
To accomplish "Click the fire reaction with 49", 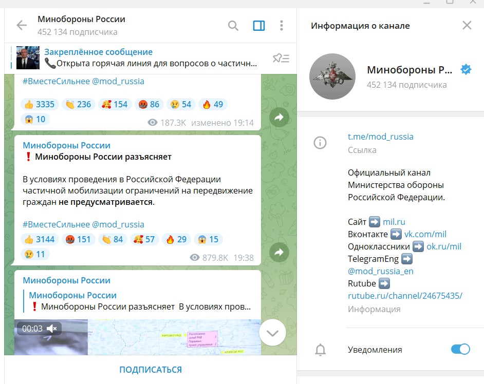I will pos(213,104).
